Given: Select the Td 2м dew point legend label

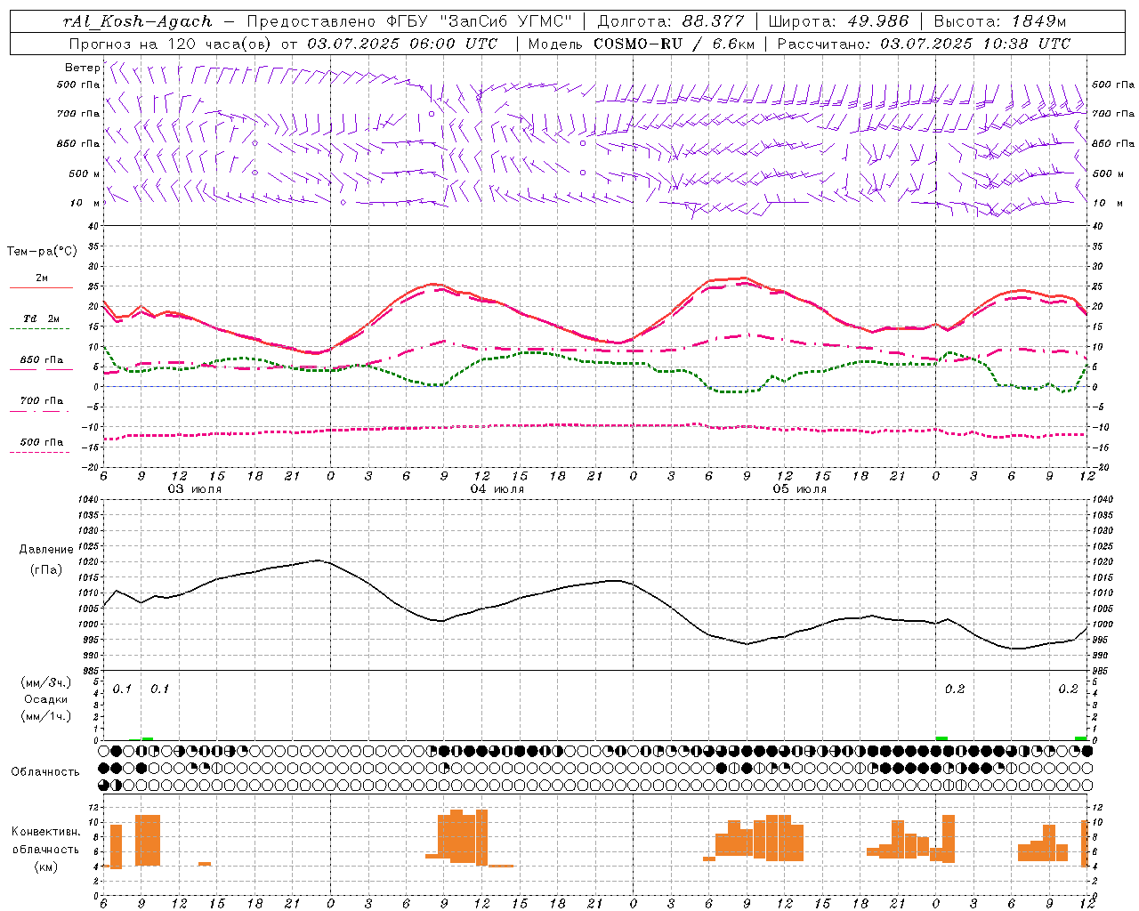Looking at the screenshot, I should click(42, 318).
